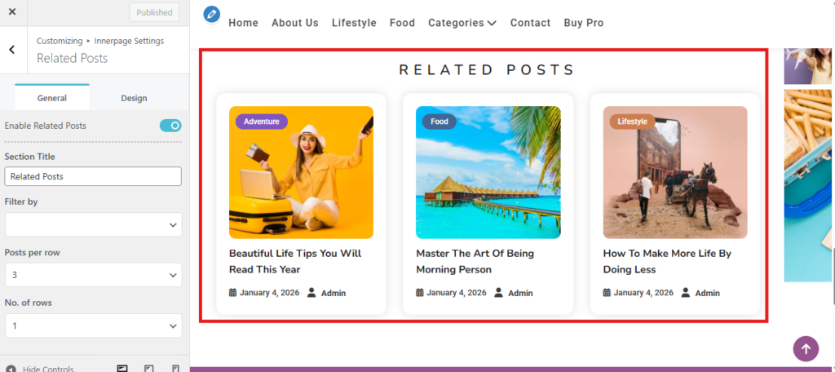Open the Filter by dropdown
The height and width of the screenshot is (372, 835).
(93, 224)
